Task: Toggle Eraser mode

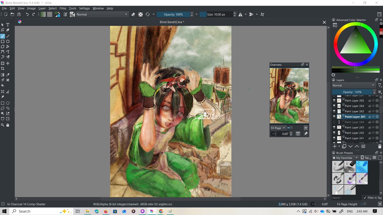Action: pyautogui.click(x=133, y=14)
